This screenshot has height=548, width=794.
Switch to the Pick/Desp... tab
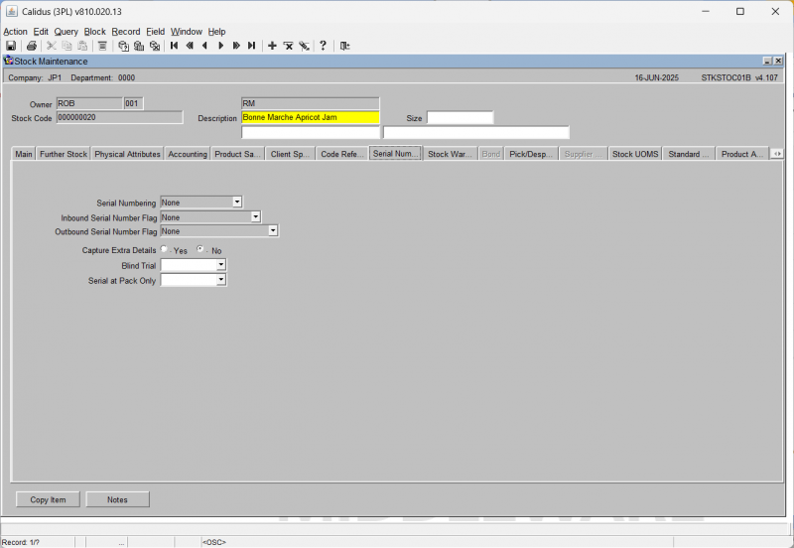[x=531, y=154]
